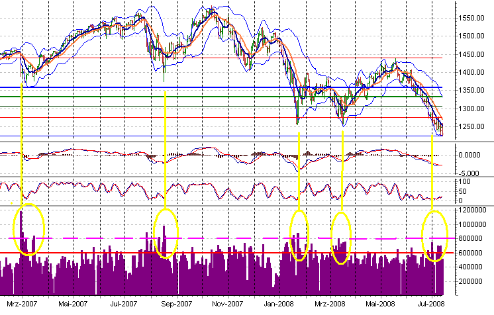Screen dimensions: 494x315
Task: Click the 1400.00 price axis label
Action: point(472,73)
